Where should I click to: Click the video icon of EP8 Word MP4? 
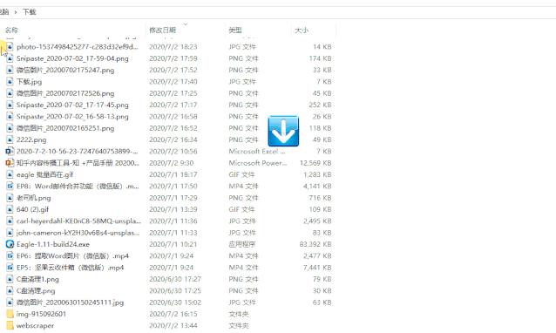pos(10,187)
